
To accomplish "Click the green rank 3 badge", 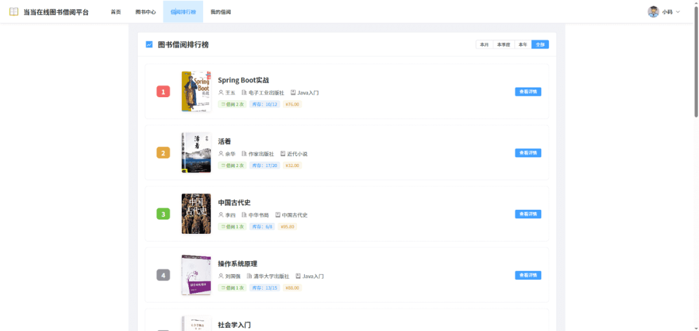I will [x=163, y=214].
